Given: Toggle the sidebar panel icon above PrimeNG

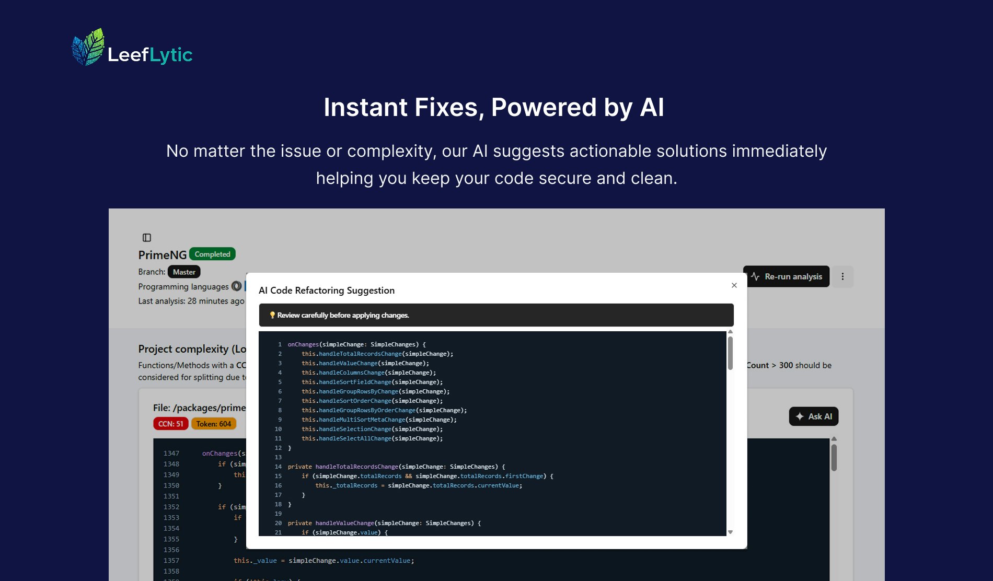Looking at the screenshot, I should 147,238.
